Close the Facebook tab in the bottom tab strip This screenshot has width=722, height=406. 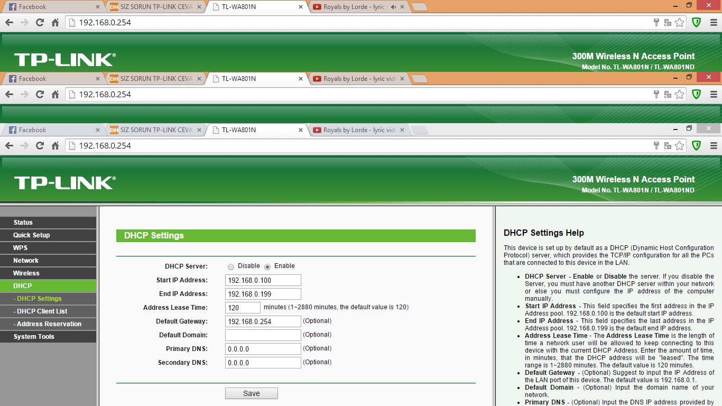[x=97, y=130]
